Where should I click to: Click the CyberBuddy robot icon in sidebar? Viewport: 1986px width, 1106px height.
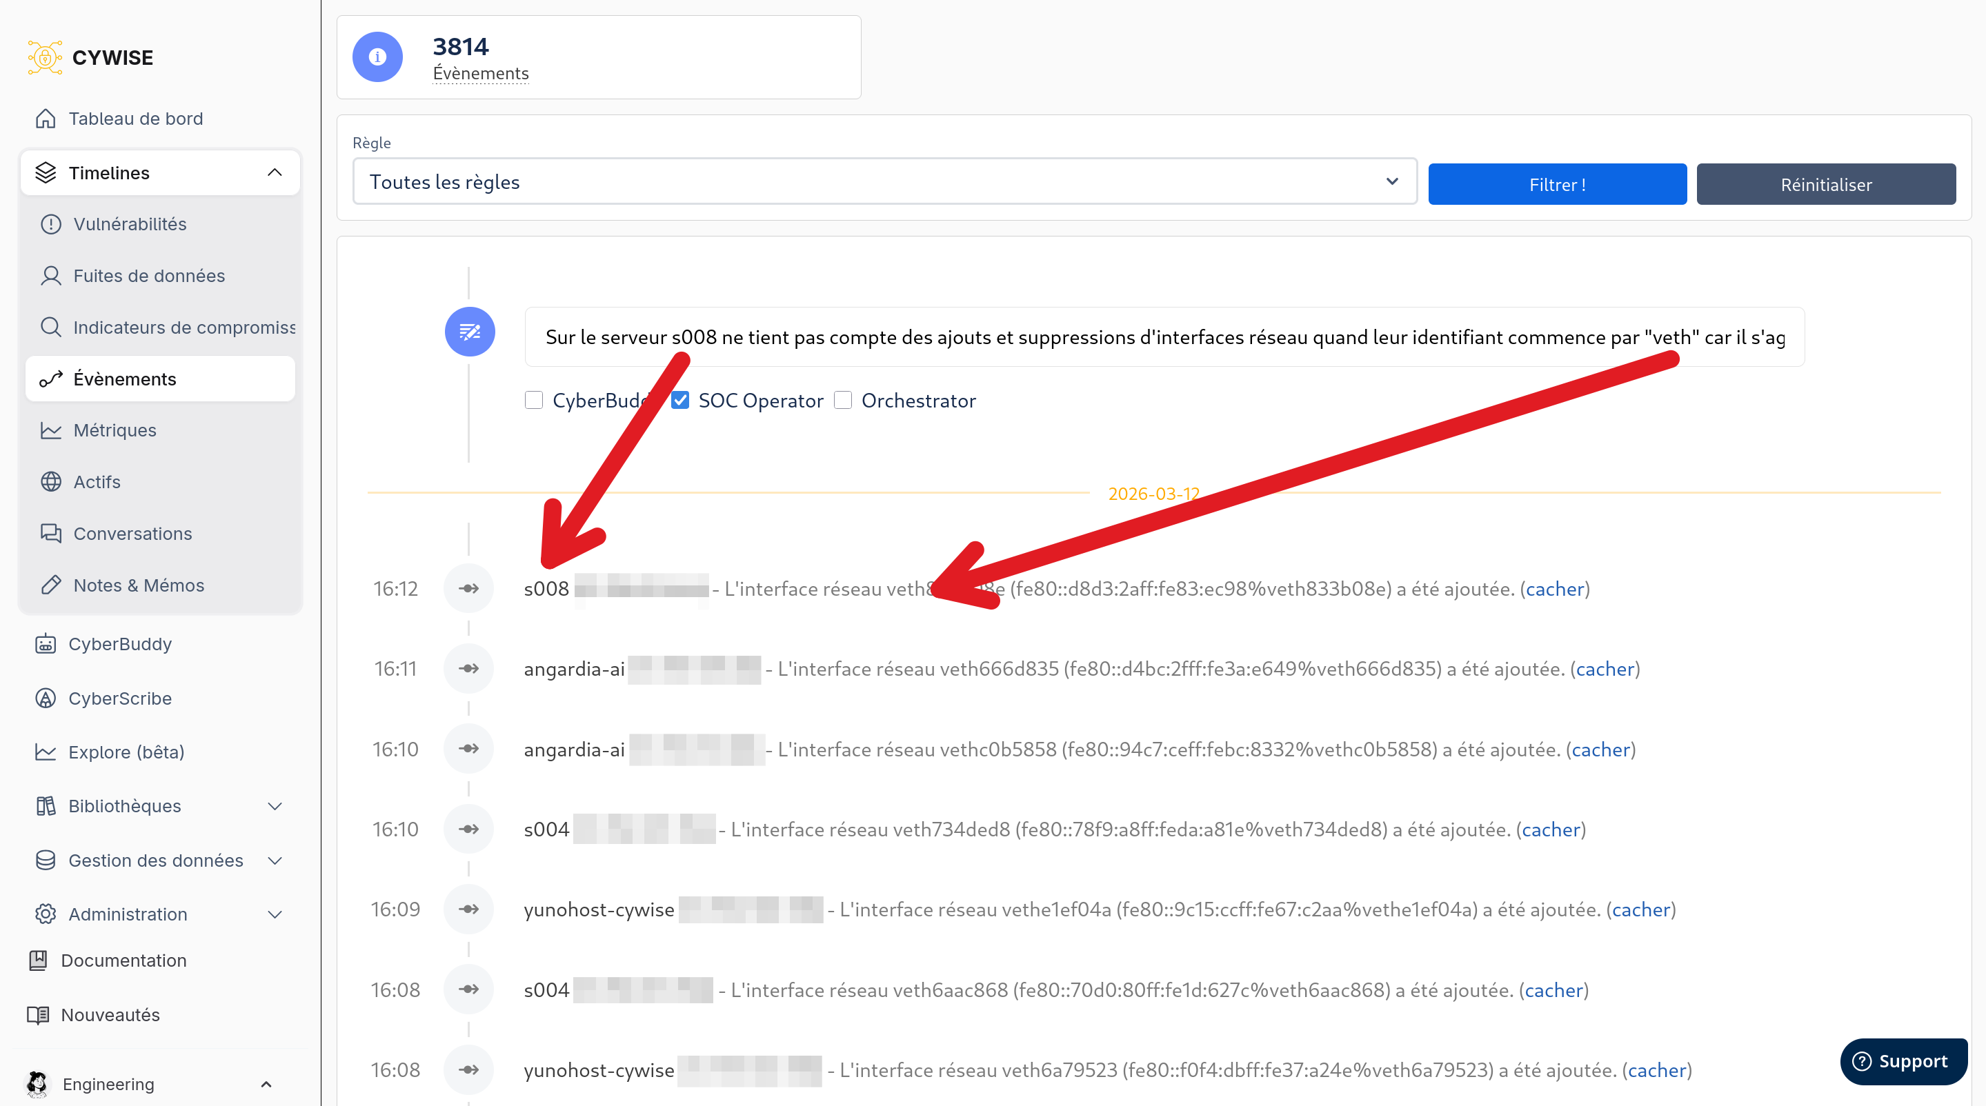[x=46, y=644]
